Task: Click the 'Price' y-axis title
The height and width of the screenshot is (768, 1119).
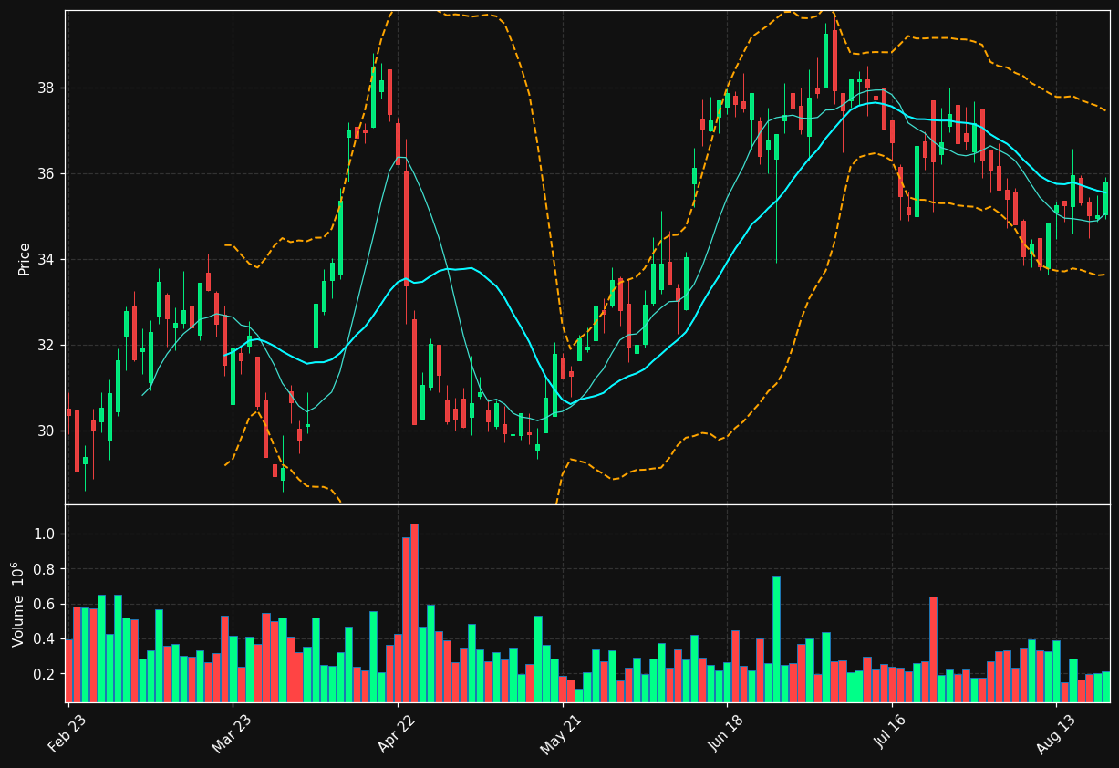Action: pyautogui.click(x=25, y=258)
